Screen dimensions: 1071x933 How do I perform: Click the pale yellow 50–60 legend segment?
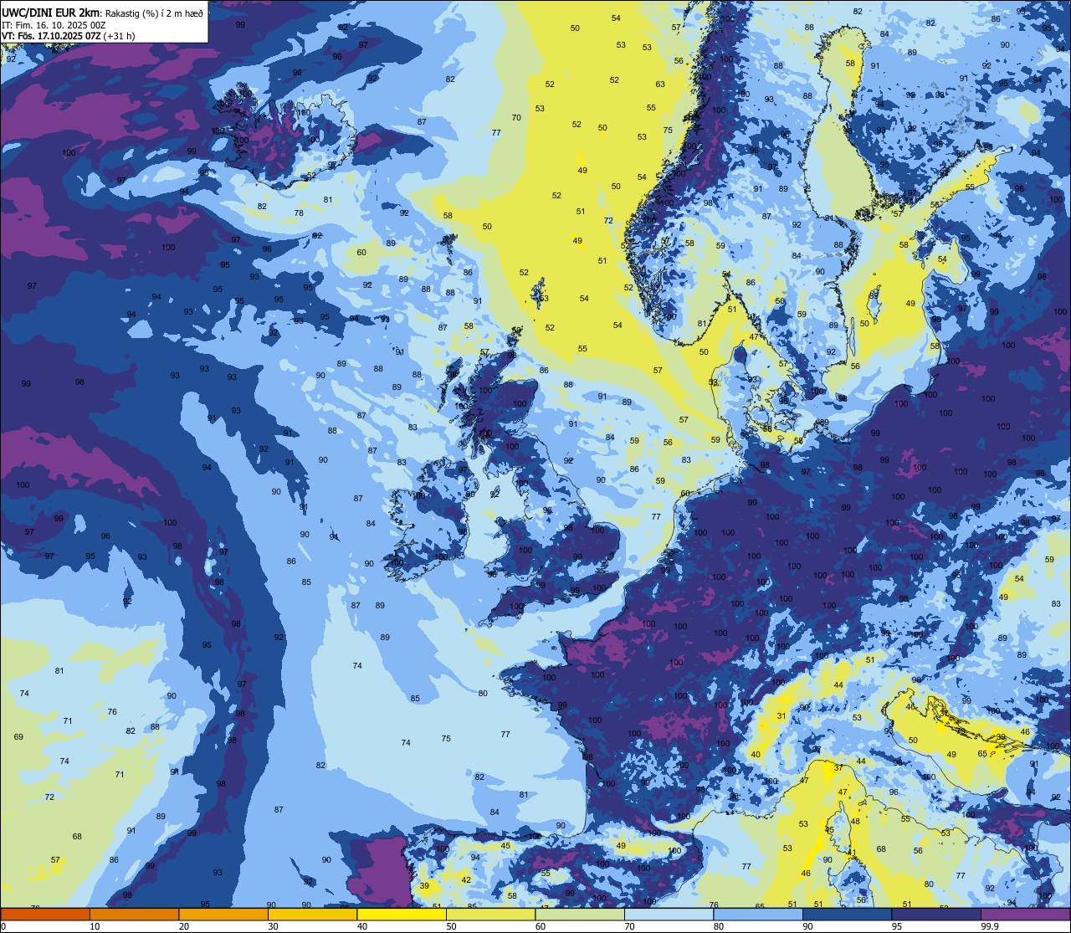tap(490, 914)
